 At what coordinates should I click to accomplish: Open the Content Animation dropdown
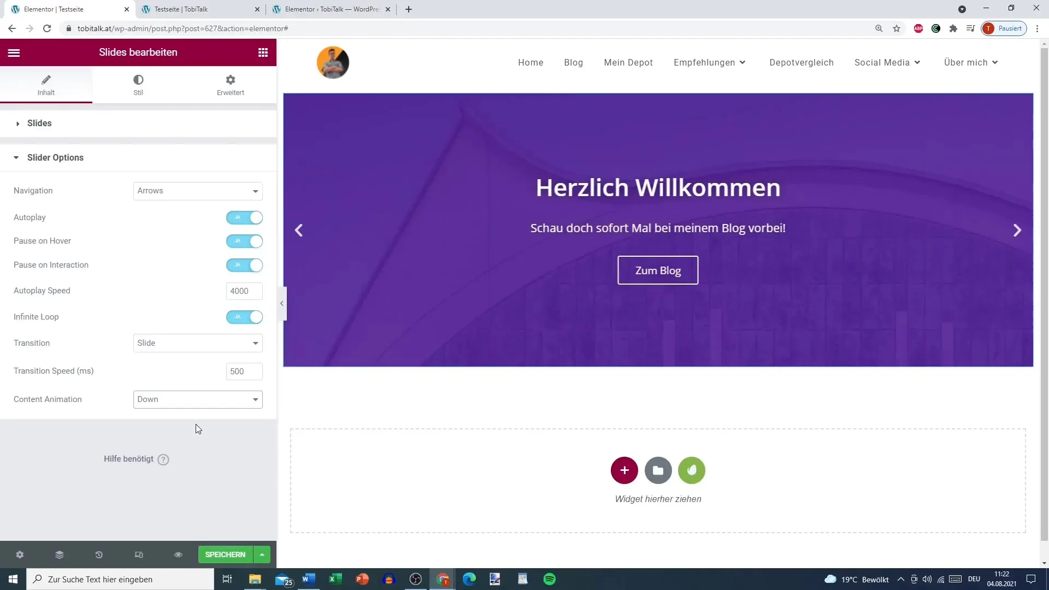(x=198, y=399)
